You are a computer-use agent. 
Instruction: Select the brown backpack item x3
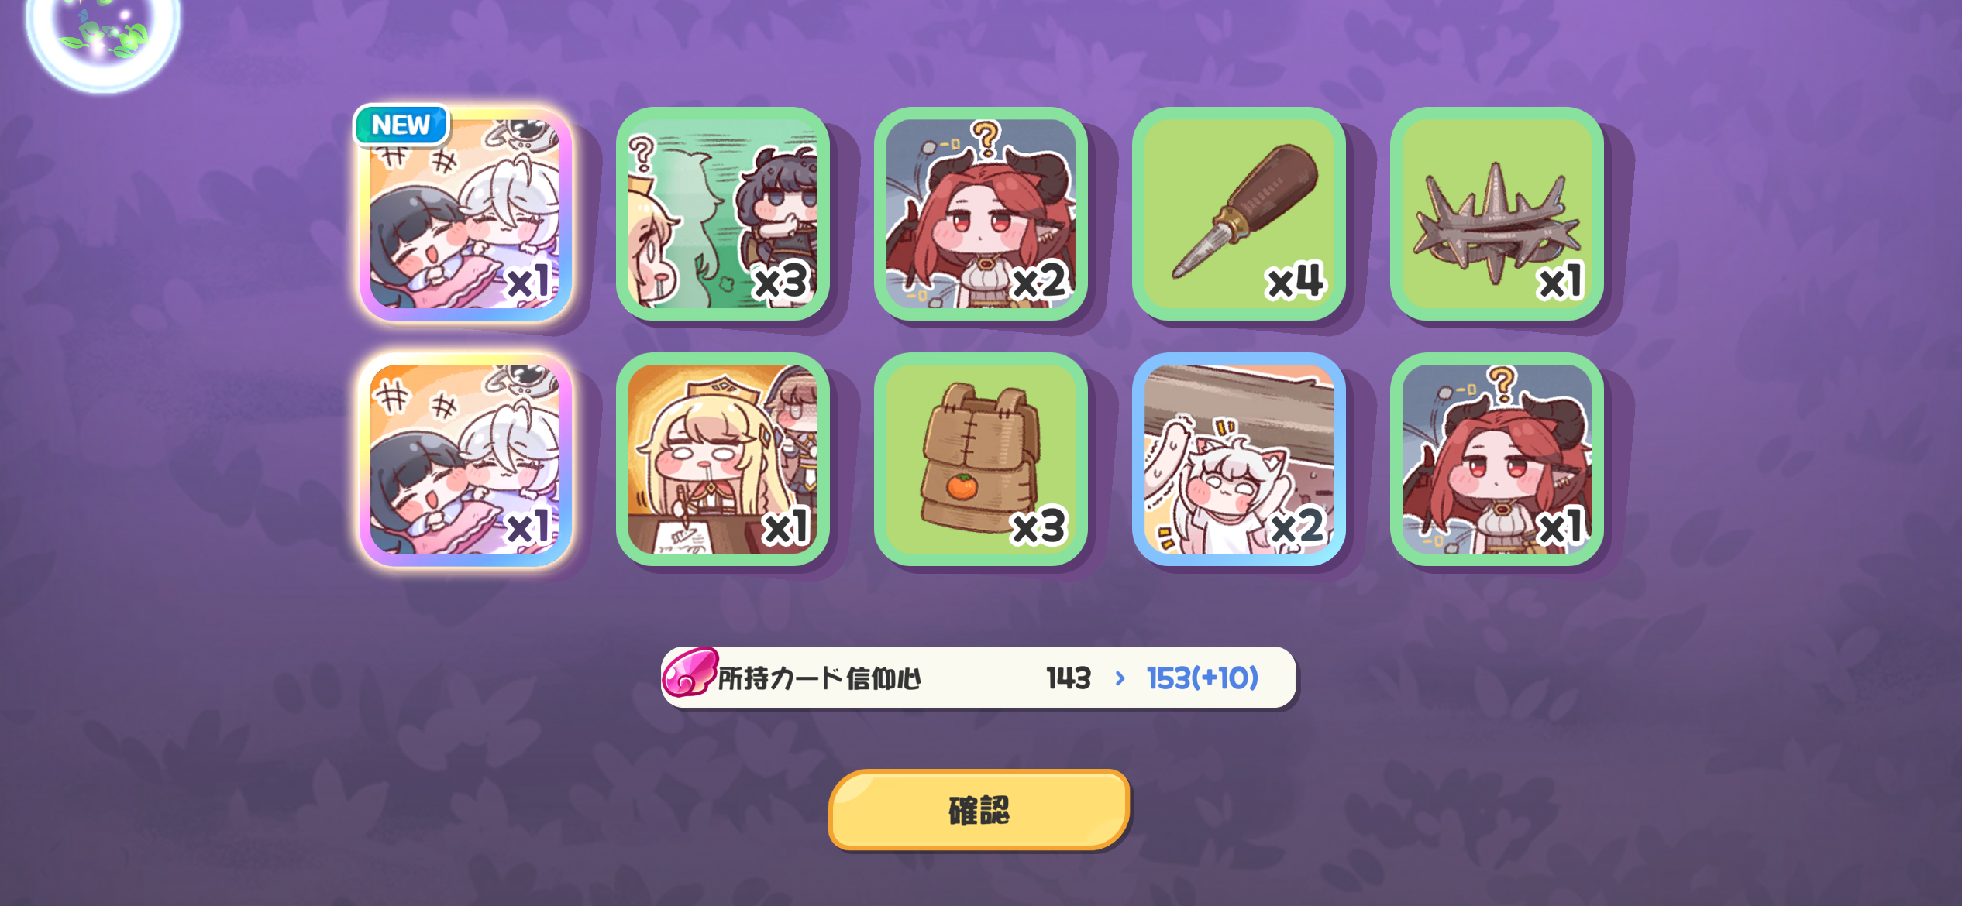(x=981, y=459)
